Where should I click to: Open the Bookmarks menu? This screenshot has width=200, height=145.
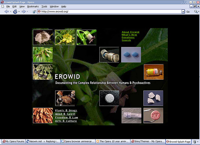33,7
